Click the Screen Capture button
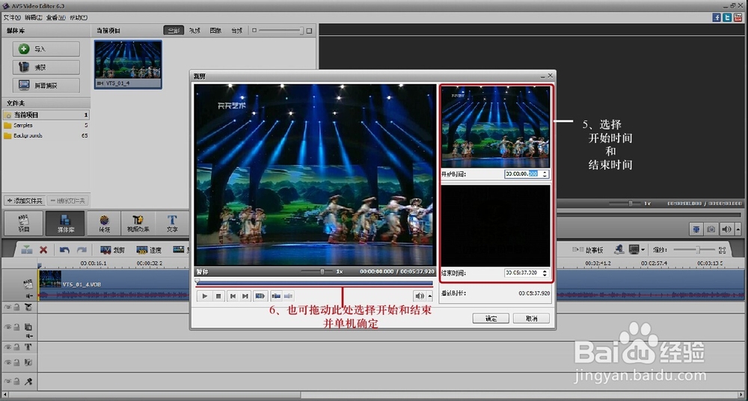This screenshot has height=401, width=748. (46, 85)
